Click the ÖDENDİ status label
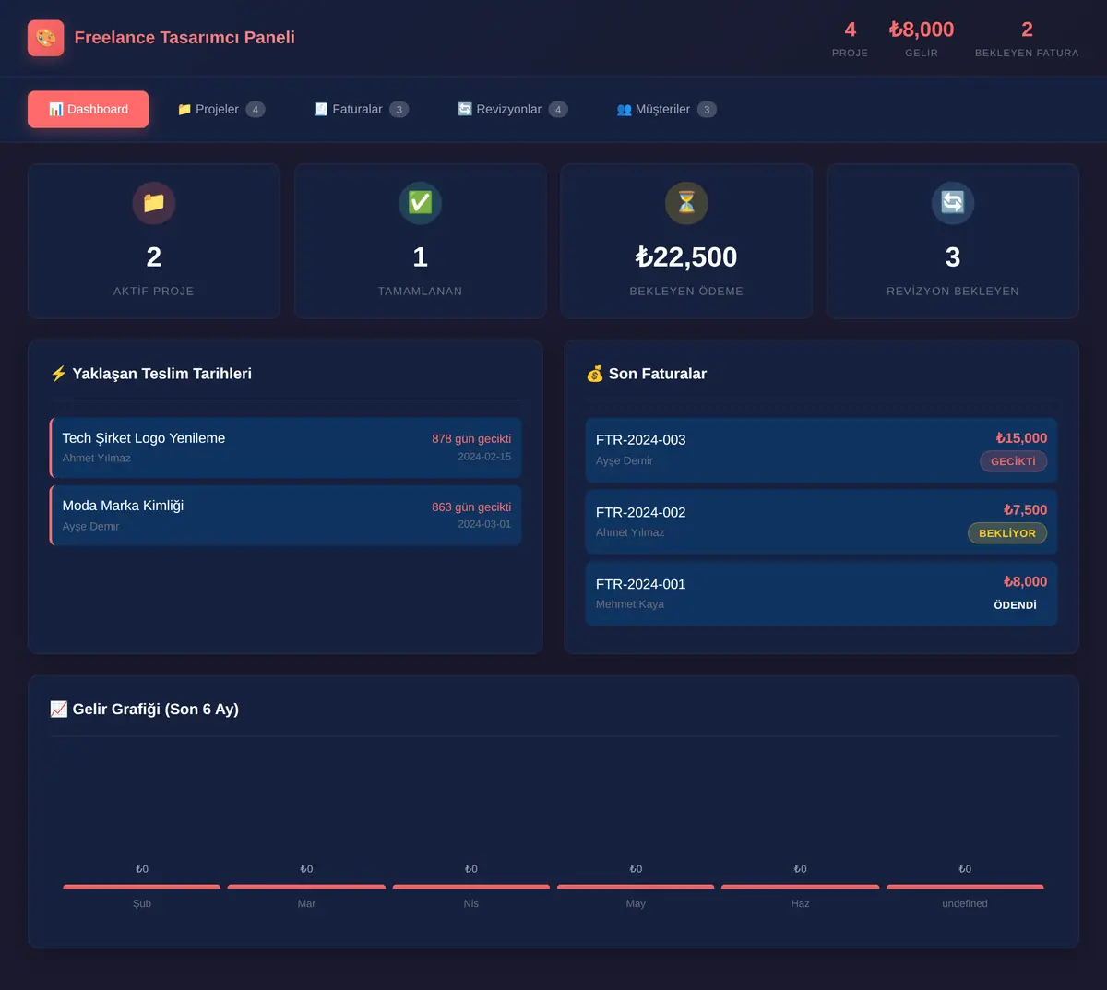1107x990 pixels. point(1015,605)
